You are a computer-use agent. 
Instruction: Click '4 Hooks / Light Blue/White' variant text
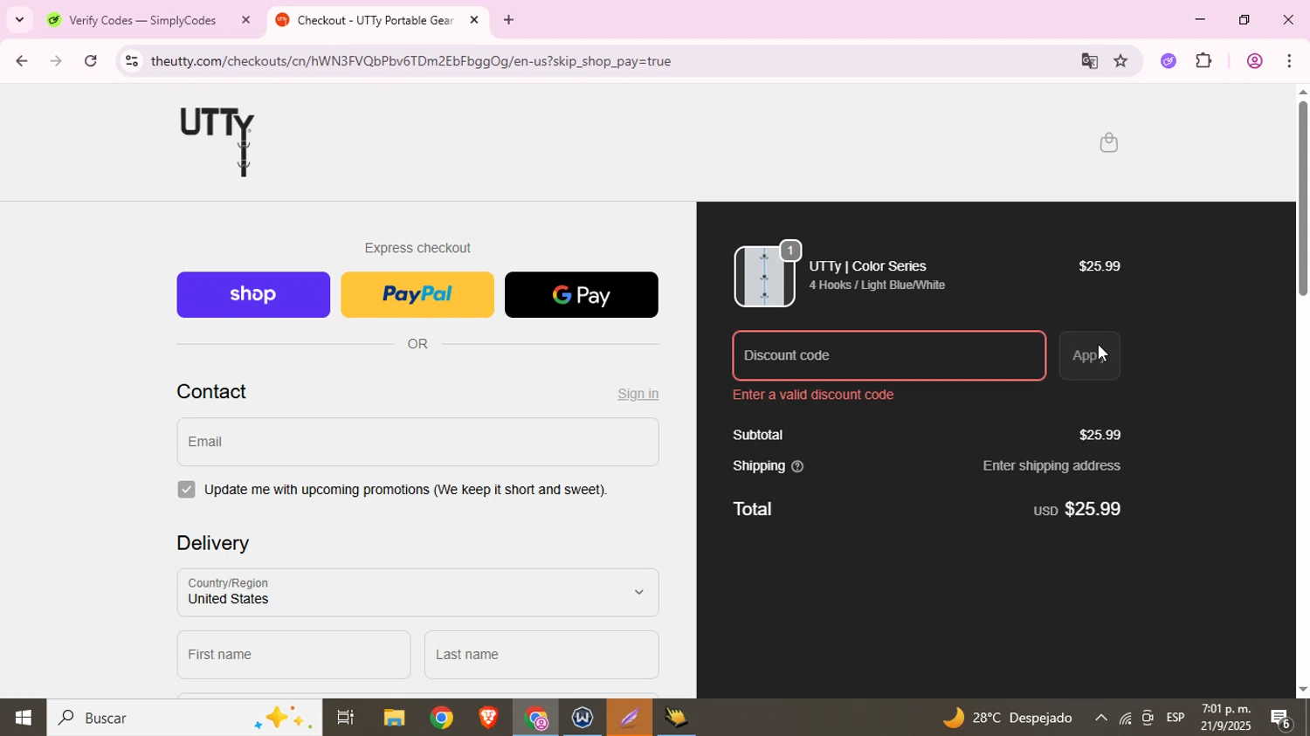point(877,285)
